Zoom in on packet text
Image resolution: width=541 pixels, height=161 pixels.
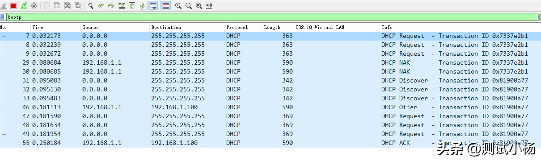tap(178, 6)
